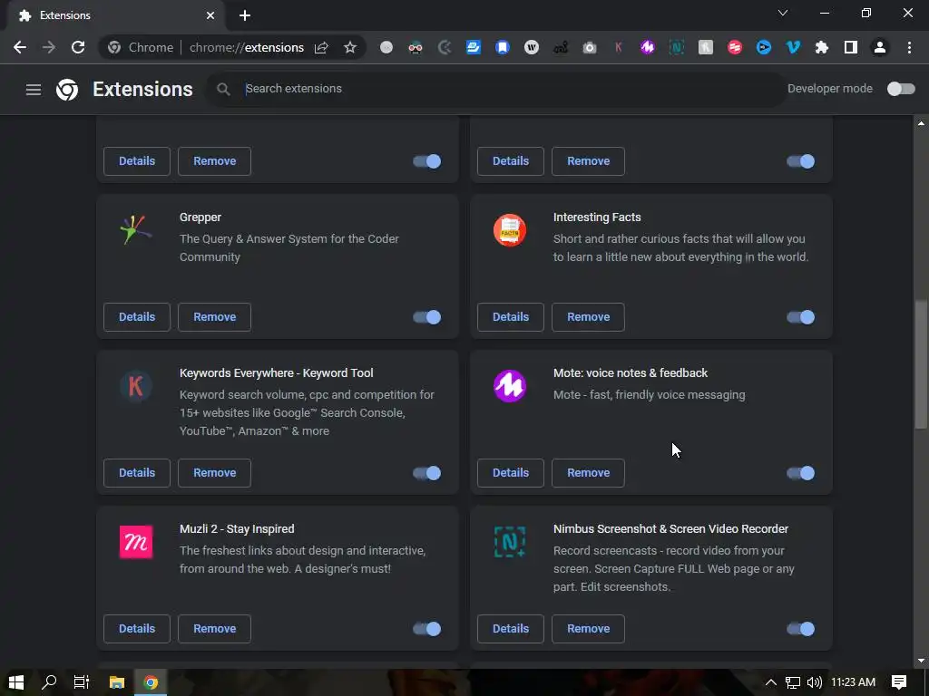Click the Muzli 2 pink logo
Viewport: 929px width, 696px height.
click(136, 542)
